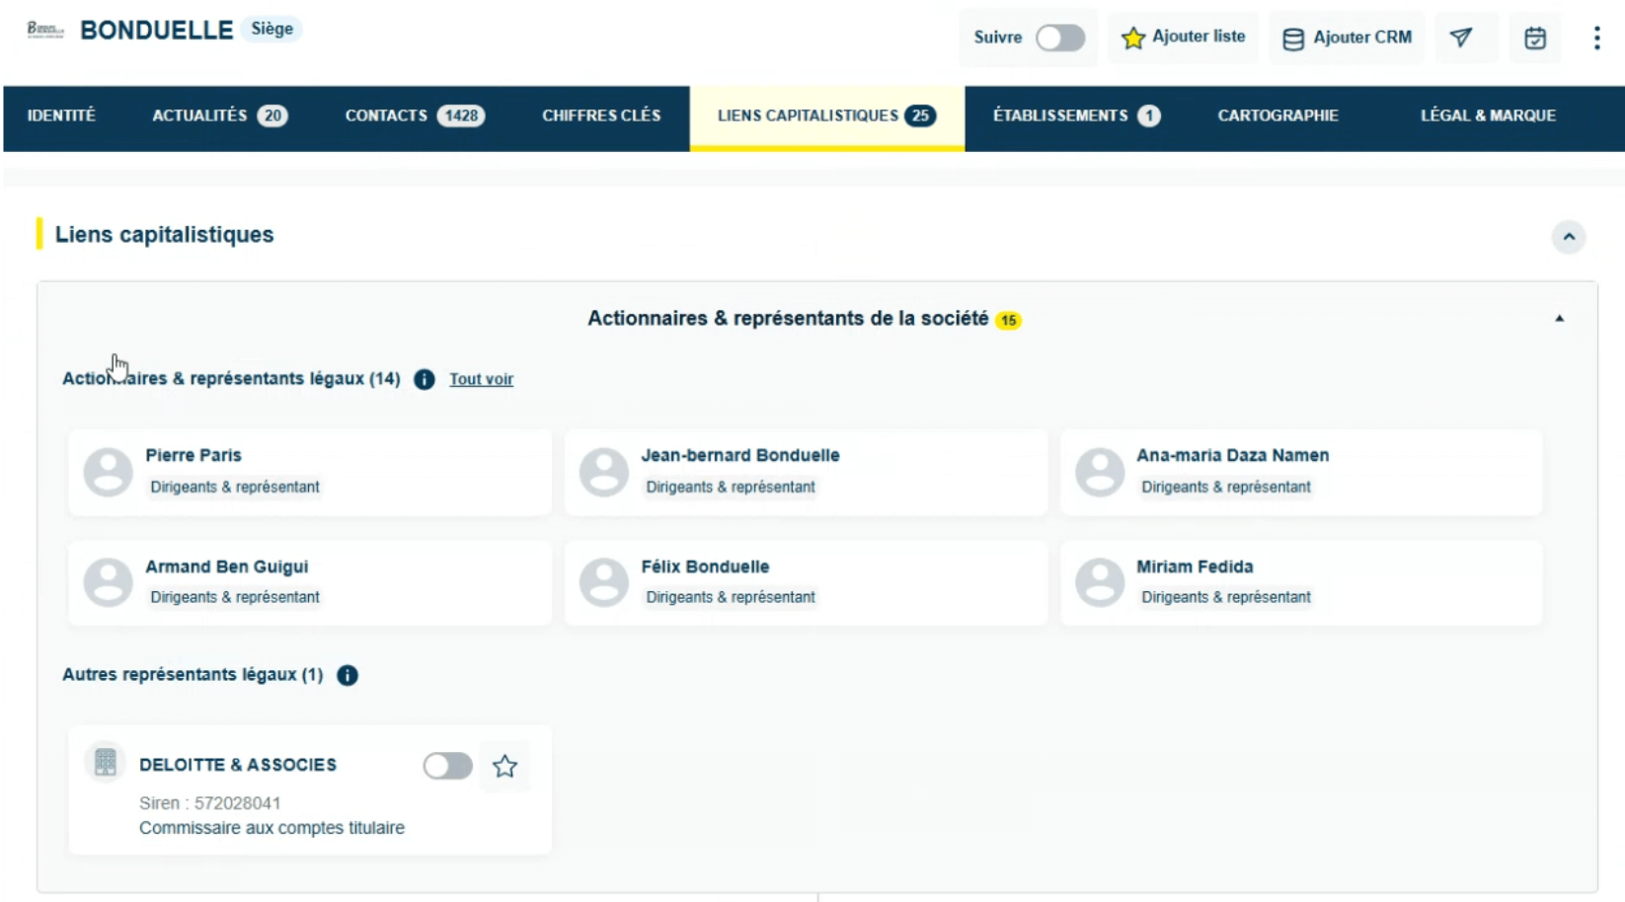Switch to the CARTOGRAPHIE tab
This screenshot has width=1625, height=902.
[x=1278, y=116]
